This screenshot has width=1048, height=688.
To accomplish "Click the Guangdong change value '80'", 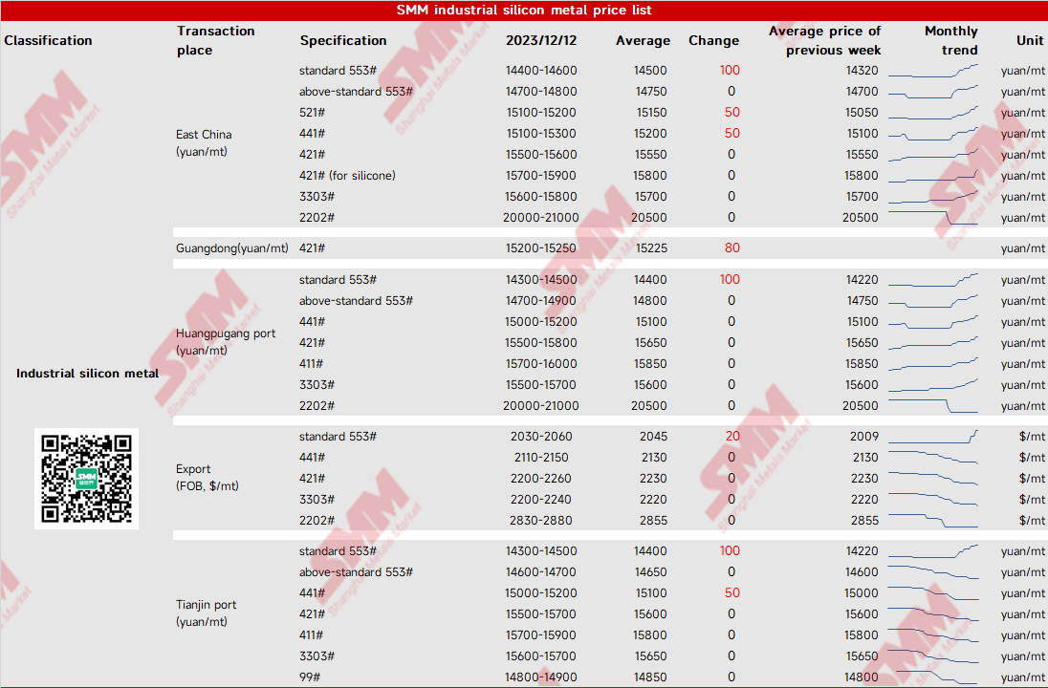I will [x=731, y=247].
